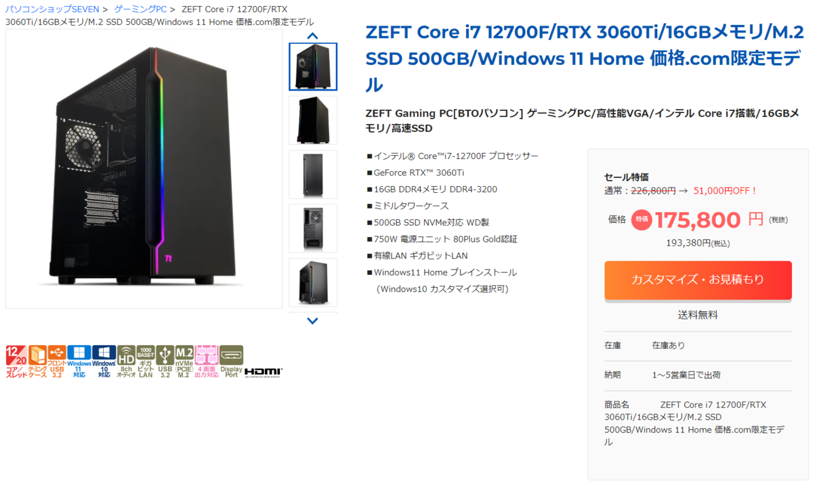This screenshot has width=813, height=482.
Task: Click the 1000BASE-T gigabit LAN icon
Action: pyautogui.click(x=146, y=361)
